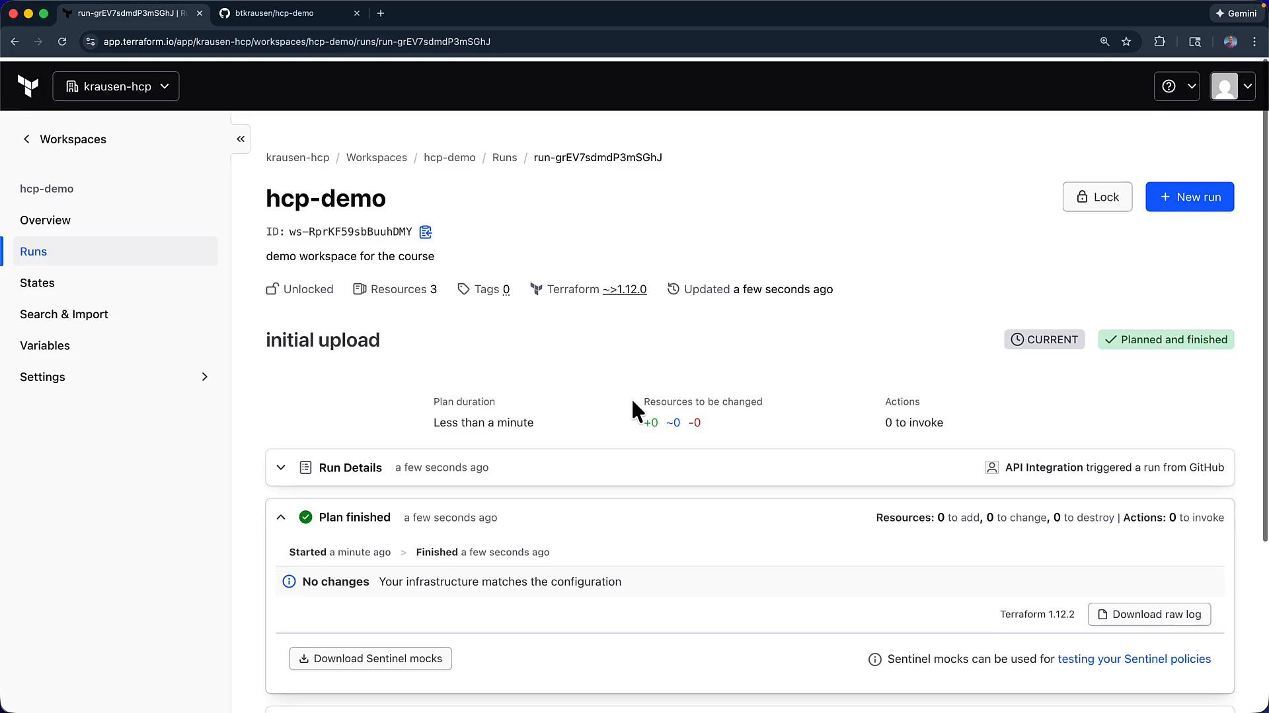Download Sentinel mocks
1269x713 pixels.
coord(370,659)
